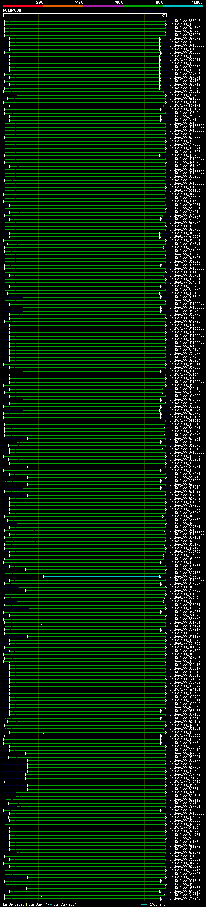Image resolution: width=206 pixels, height=907 pixels.
Task: Select the UniRef100_C5YMU8 label
Action: click(x=185, y=74)
